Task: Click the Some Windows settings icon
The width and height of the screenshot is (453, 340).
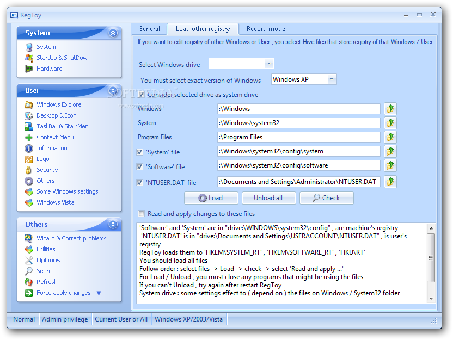Action: [x=29, y=191]
